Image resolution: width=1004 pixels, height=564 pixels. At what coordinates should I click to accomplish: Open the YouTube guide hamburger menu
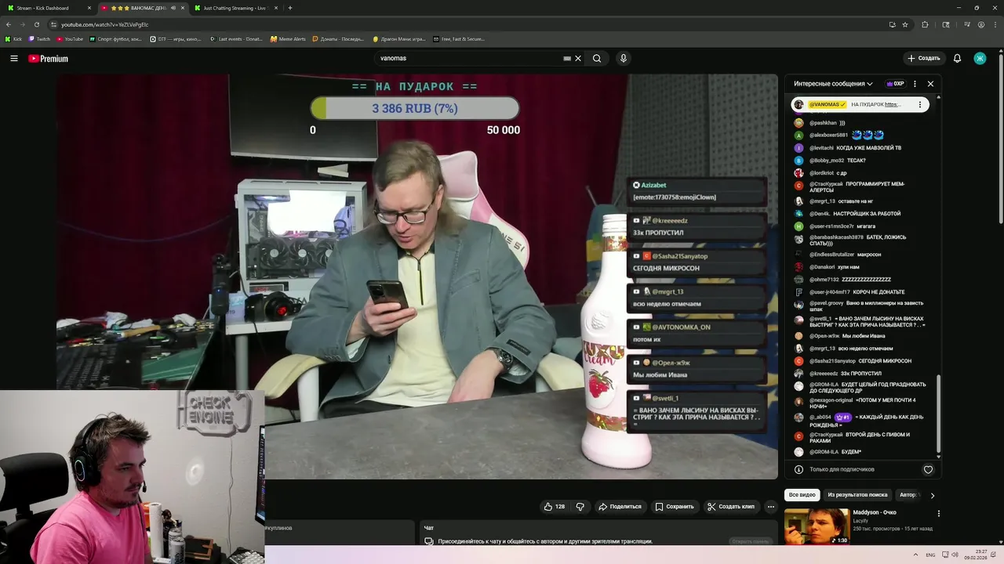pos(13,58)
